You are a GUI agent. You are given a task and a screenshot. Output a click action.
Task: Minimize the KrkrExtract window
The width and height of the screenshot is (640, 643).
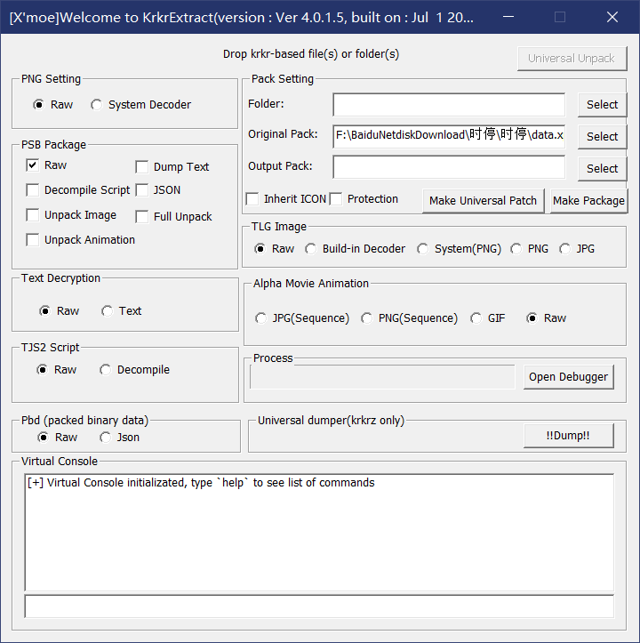(508, 17)
